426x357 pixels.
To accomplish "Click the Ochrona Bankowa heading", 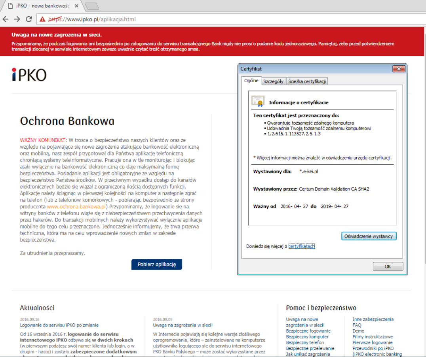I will point(67,121).
